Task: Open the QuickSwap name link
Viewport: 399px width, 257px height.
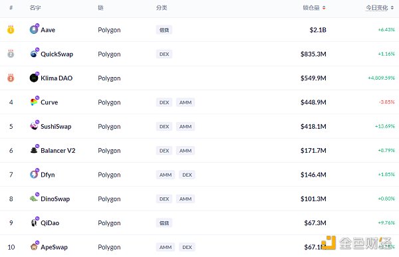Action: (x=57, y=54)
